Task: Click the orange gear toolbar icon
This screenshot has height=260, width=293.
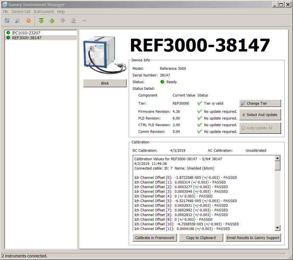Action: point(28,21)
